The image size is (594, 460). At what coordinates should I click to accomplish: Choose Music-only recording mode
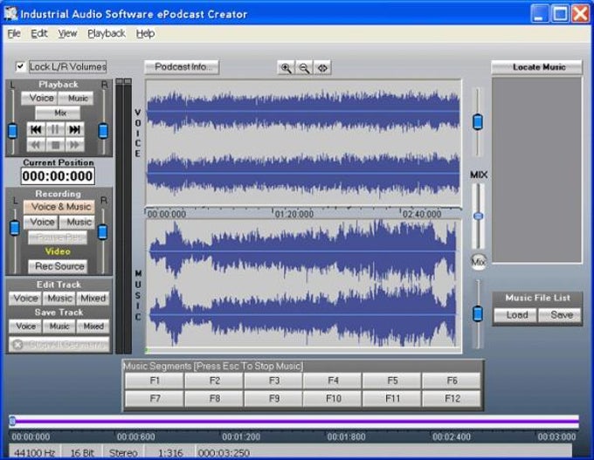click(x=77, y=222)
